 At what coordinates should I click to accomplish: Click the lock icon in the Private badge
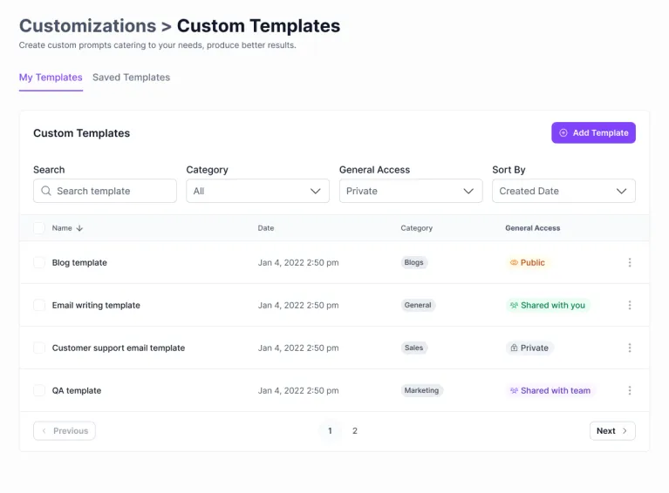(x=514, y=348)
